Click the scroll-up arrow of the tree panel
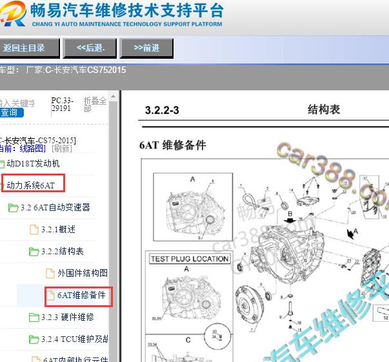This screenshot has width=389, height=362. click(x=114, y=97)
